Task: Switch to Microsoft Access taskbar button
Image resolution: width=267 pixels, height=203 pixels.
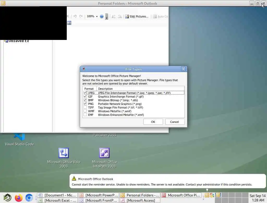Action: coord(140,200)
